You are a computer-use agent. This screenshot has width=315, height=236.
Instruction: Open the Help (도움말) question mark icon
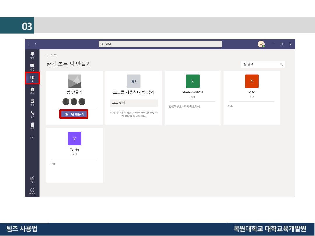click(32, 191)
